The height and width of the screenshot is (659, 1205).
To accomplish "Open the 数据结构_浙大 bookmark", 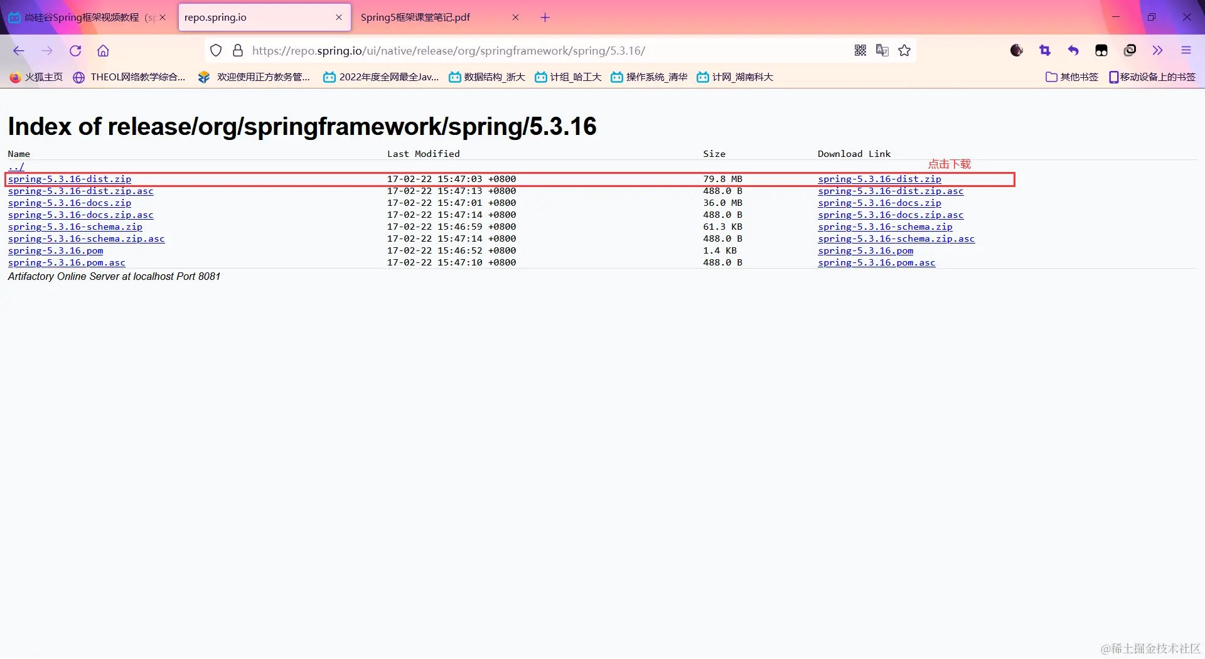I will 487,77.
